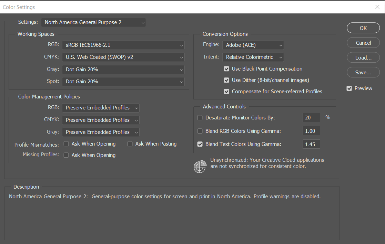The width and height of the screenshot is (385, 244).
Task: Open the Gray working space dropdown
Action: pyautogui.click(x=123, y=70)
